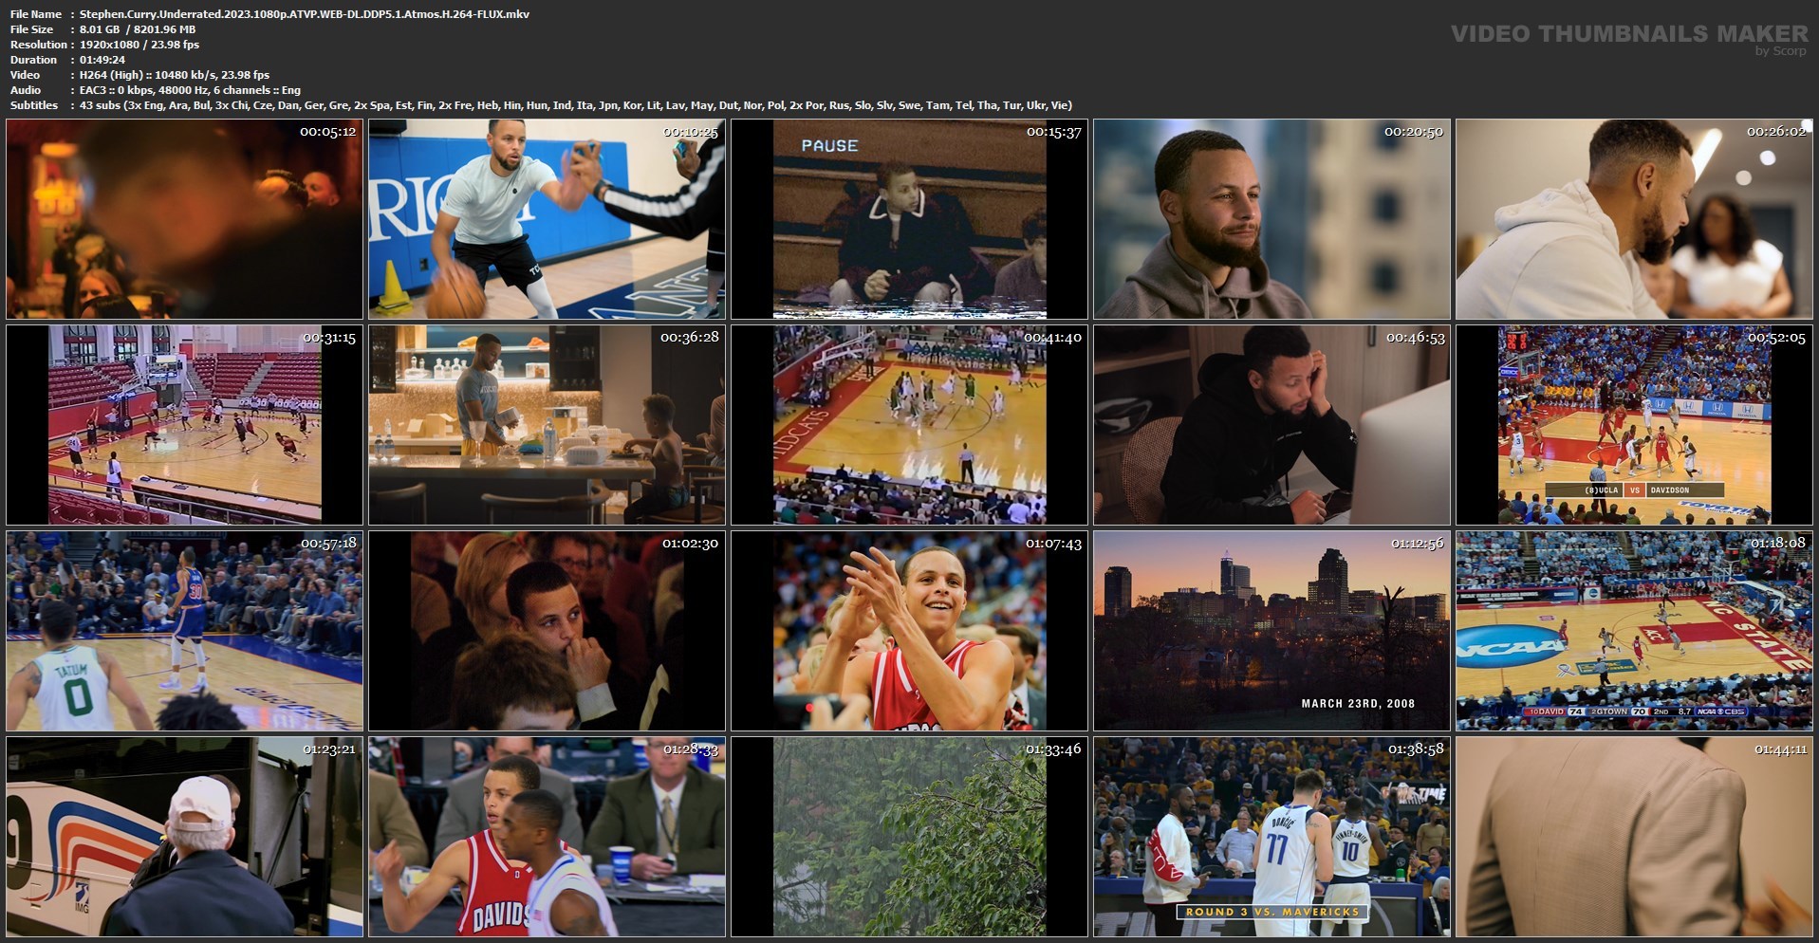
Task: Select the thumbnail at 00:20:50
Action: 1272,219
